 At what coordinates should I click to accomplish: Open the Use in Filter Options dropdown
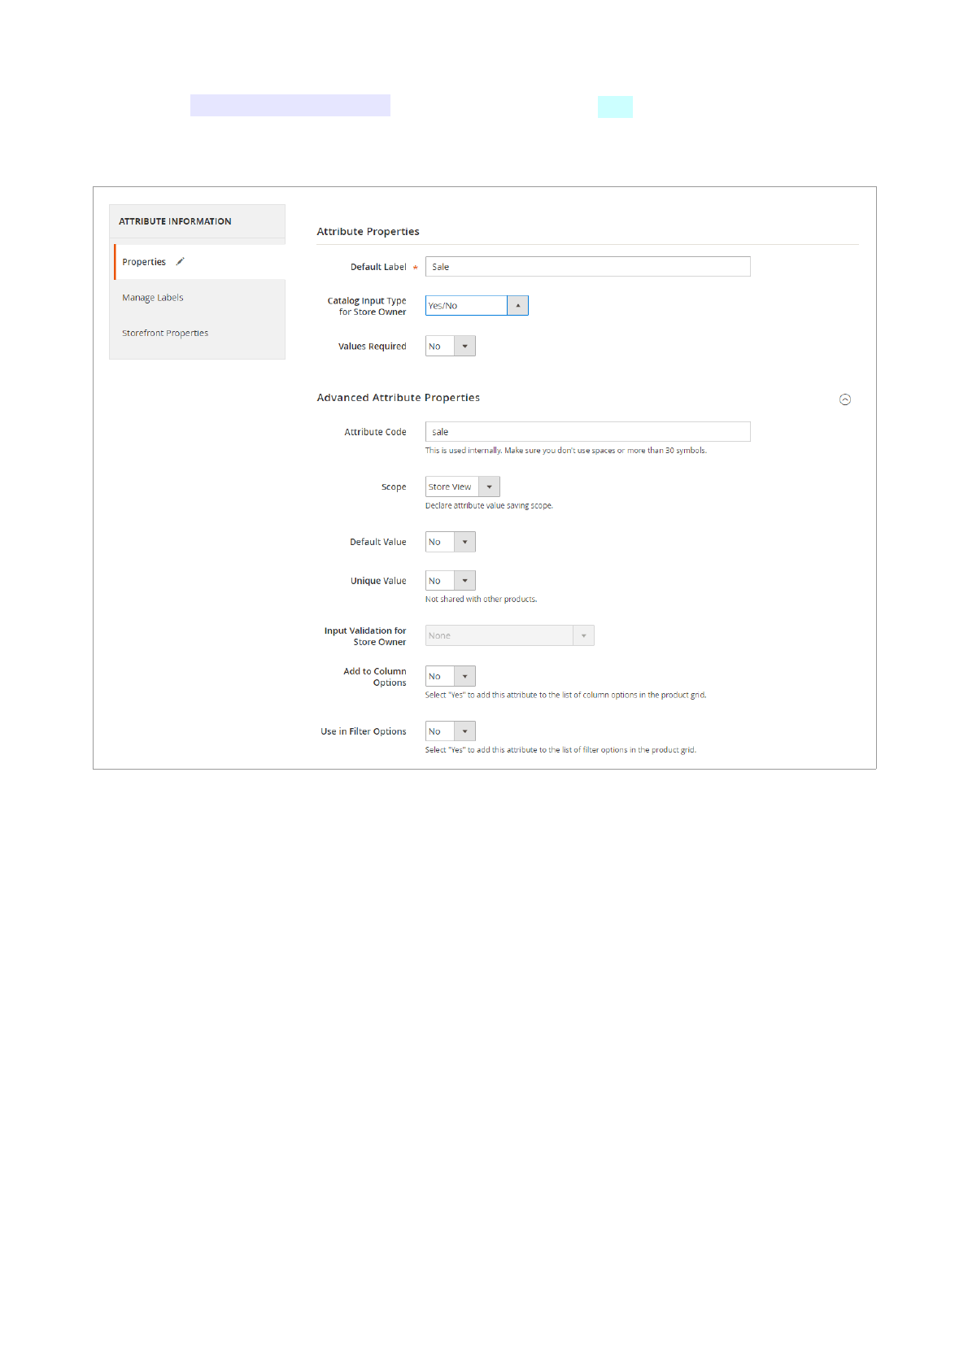point(450,731)
